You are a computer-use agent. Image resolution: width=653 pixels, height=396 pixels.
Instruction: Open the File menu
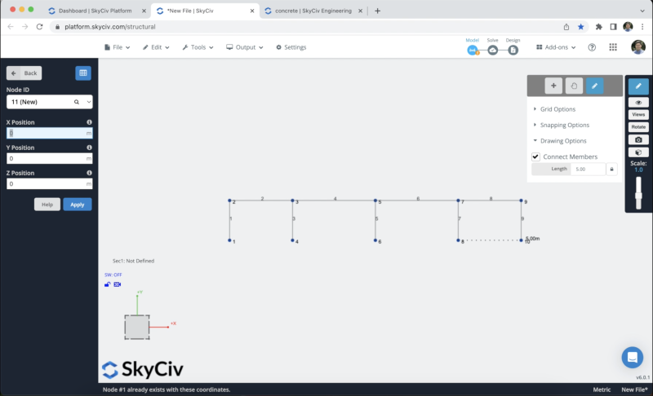117,47
